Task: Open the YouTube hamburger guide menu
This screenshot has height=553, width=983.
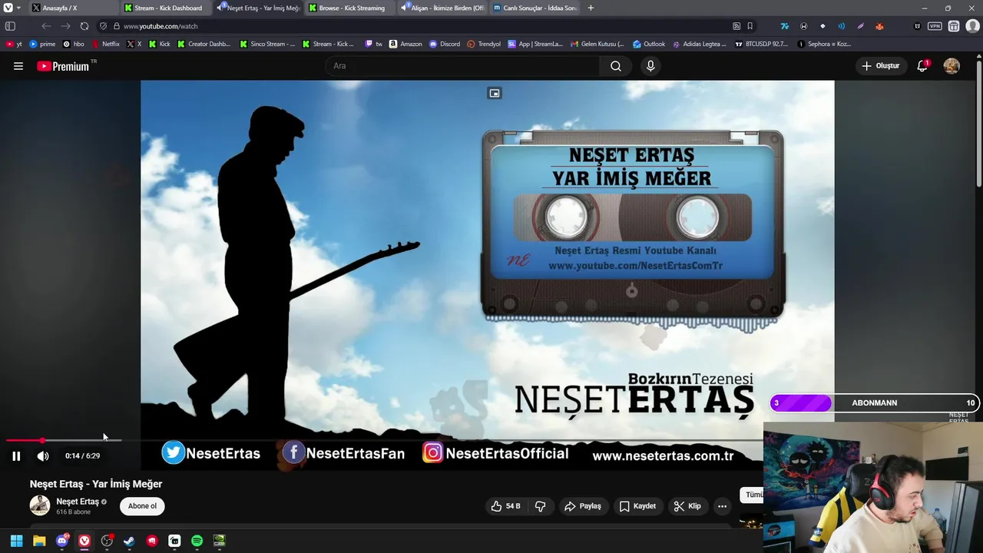Action: pyautogui.click(x=18, y=66)
